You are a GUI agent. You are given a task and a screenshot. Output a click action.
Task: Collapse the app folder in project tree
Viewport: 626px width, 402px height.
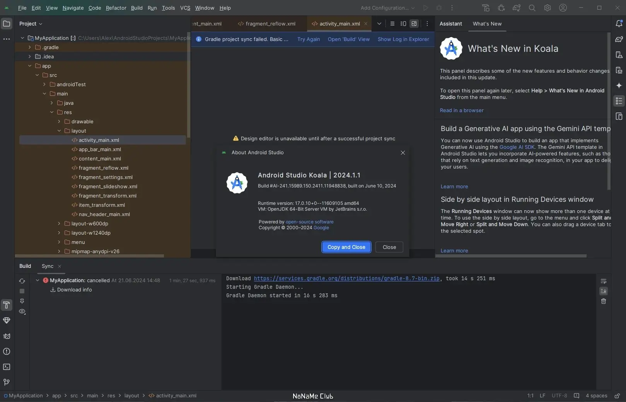point(30,66)
